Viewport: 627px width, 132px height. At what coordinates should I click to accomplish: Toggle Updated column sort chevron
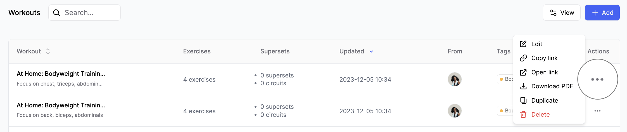[x=371, y=51]
